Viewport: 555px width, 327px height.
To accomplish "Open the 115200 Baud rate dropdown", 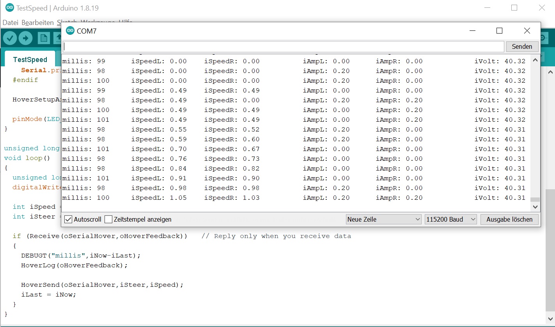I will pyautogui.click(x=451, y=219).
